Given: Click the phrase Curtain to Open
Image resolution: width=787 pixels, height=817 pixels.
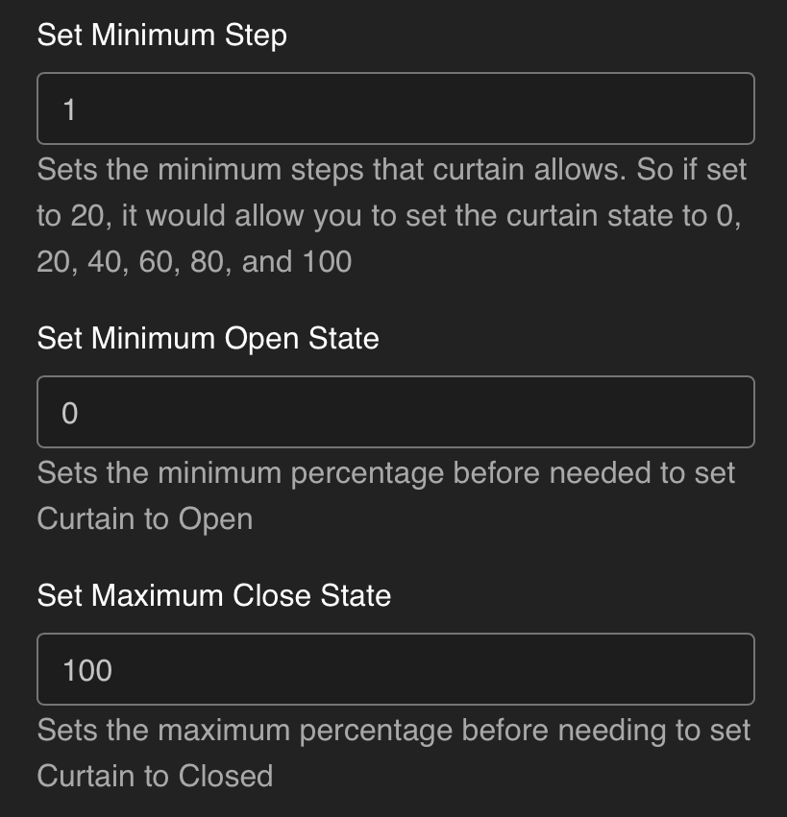Looking at the screenshot, I should (x=144, y=518).
